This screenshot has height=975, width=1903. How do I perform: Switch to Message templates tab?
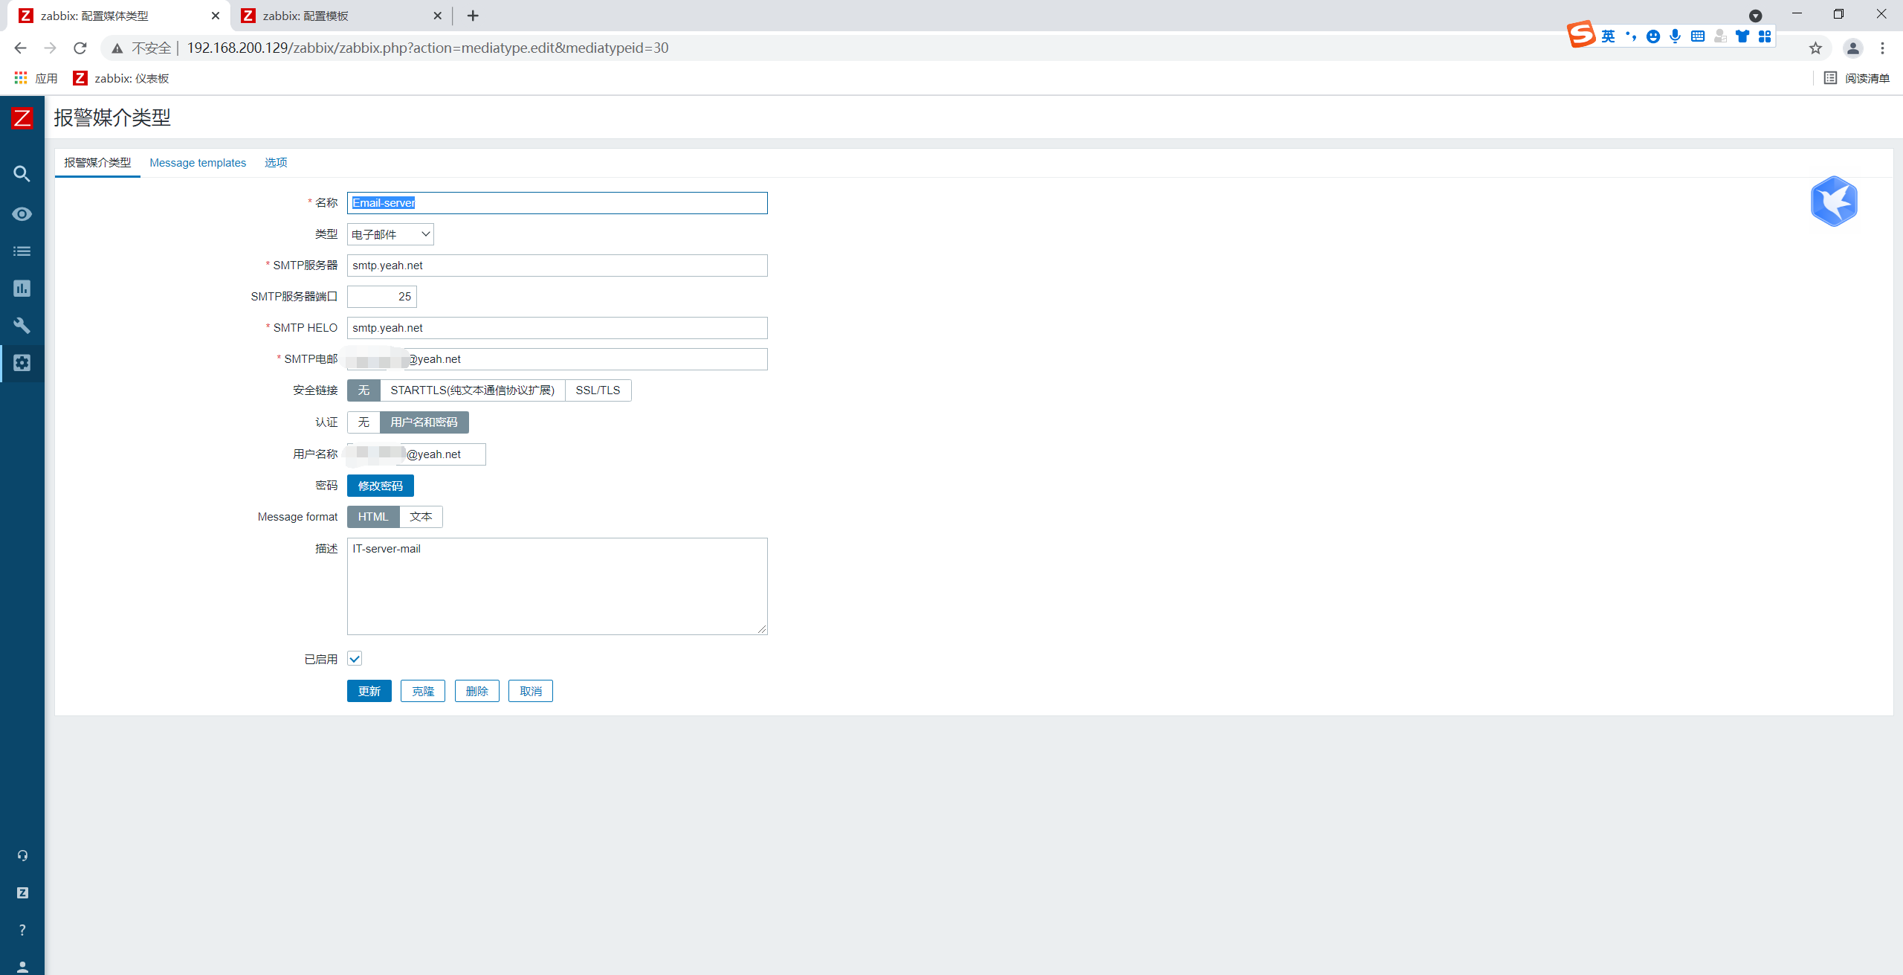pyautogui.click(x=198, y=163)
